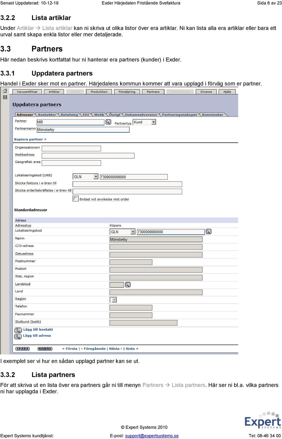The height and width of the screenshot is (439, 282).
Task: Click the Skicka faktura i e-brev till field
Action: tap(127, 184)
